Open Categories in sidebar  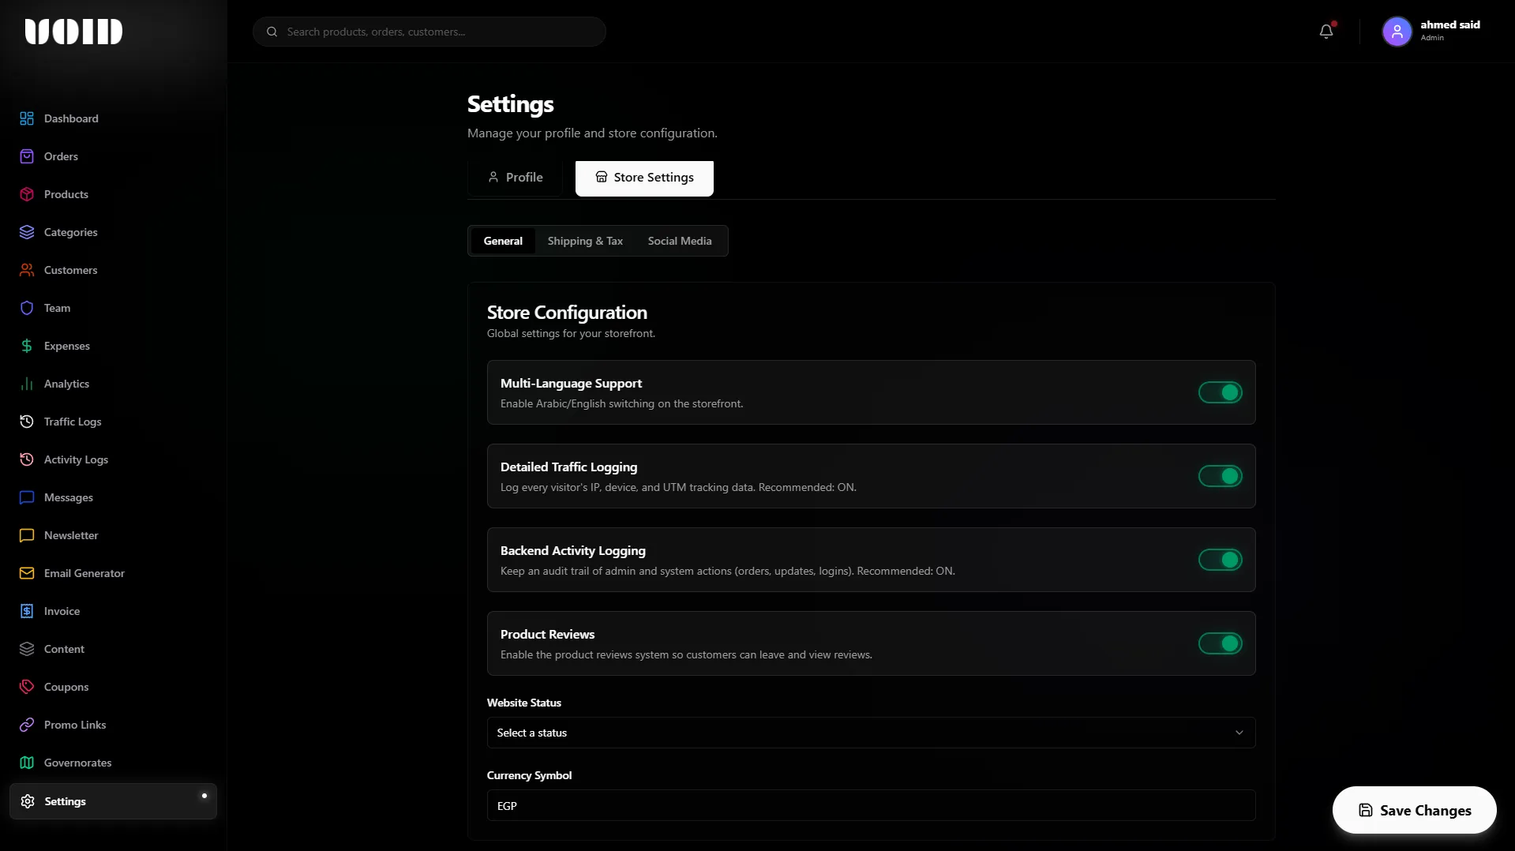(x=113, y=232)
